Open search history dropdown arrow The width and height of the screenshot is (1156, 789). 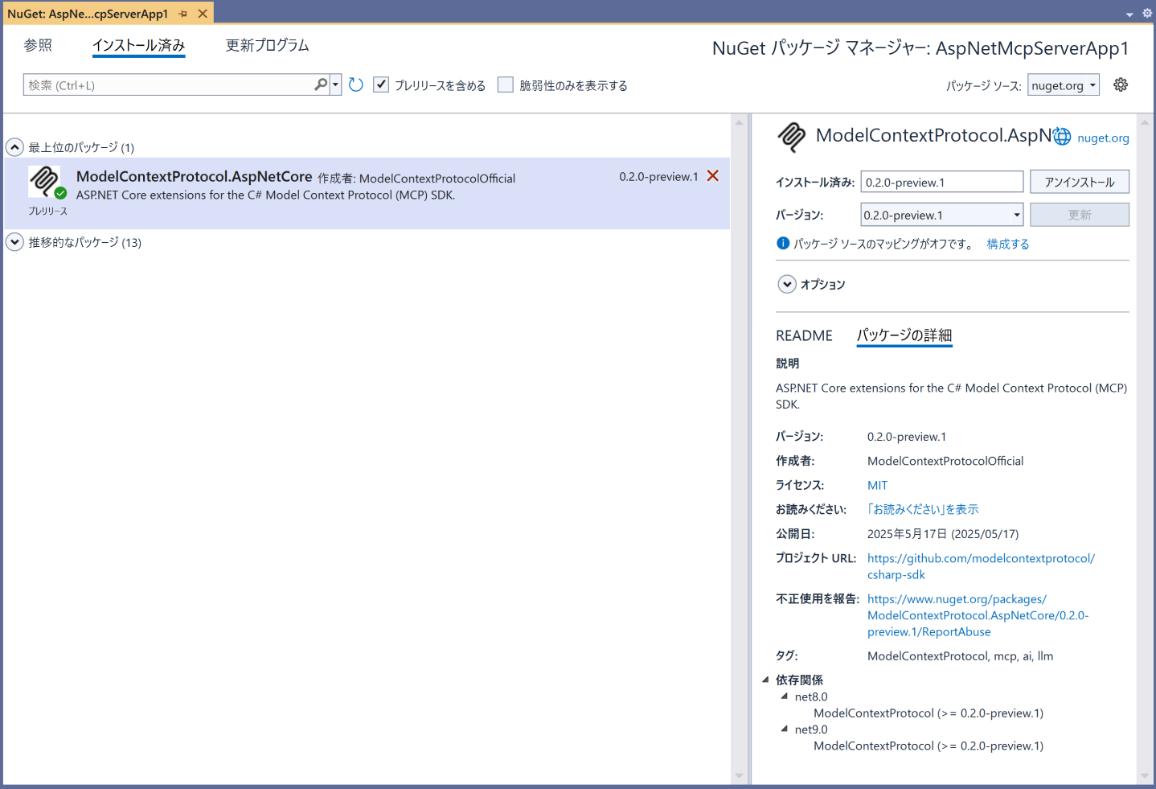tap(335, 84)
